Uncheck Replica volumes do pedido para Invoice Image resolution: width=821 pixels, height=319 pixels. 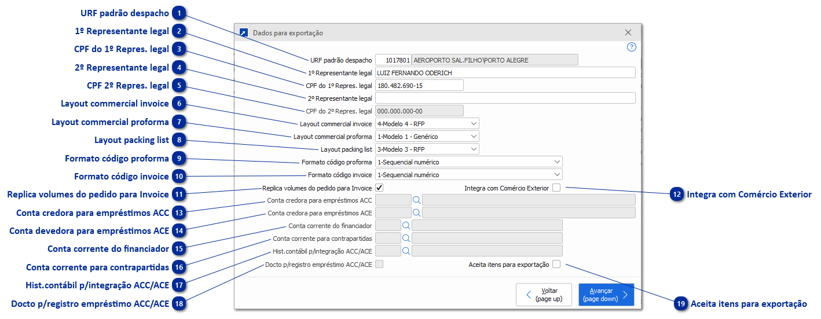click(x=379, y=188)
